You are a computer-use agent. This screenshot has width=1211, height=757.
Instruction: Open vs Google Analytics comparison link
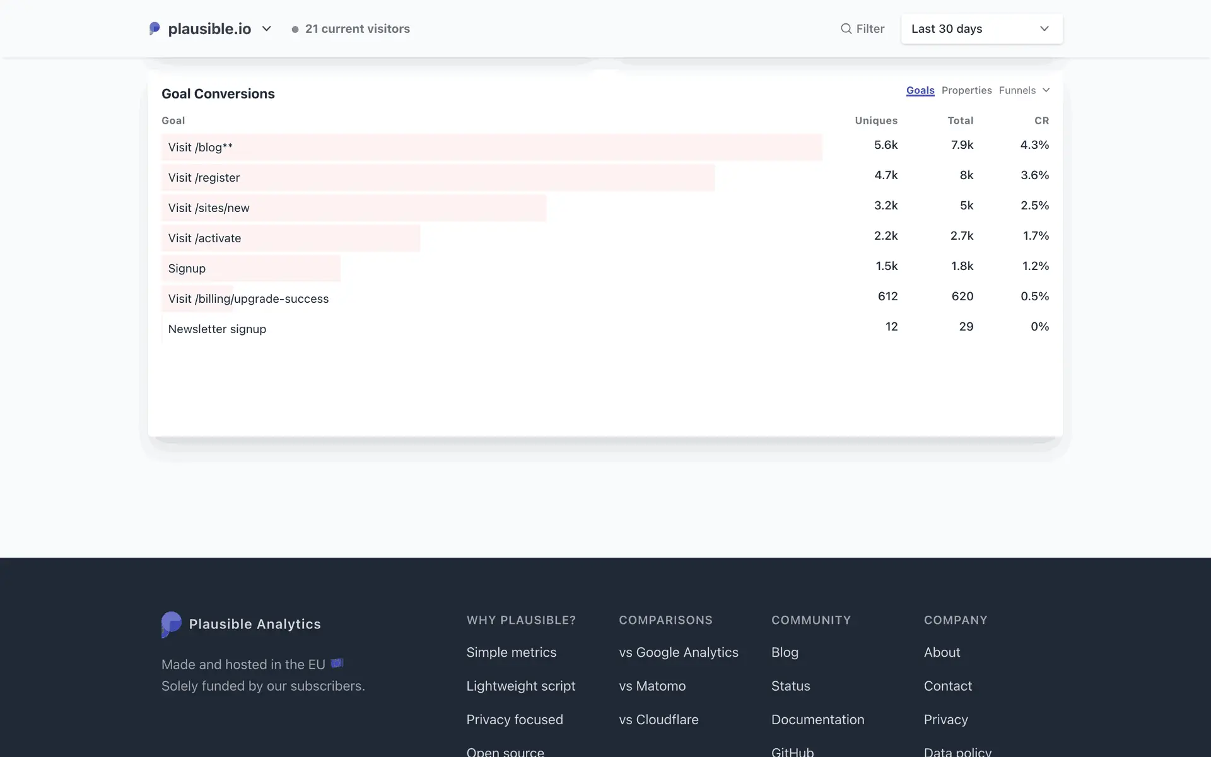click(x=678, y=652)
